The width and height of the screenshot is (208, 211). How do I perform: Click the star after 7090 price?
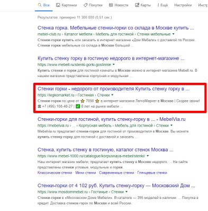(97, 101)
